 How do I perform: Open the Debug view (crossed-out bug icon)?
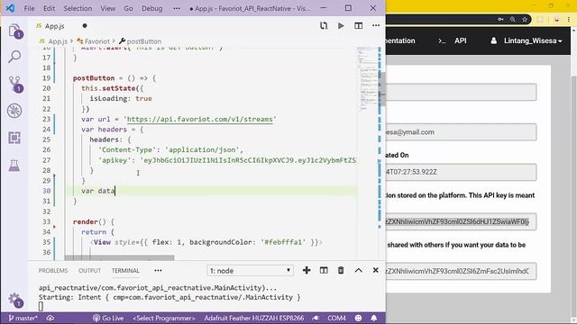pyautogui.click(x=14, y=111)
